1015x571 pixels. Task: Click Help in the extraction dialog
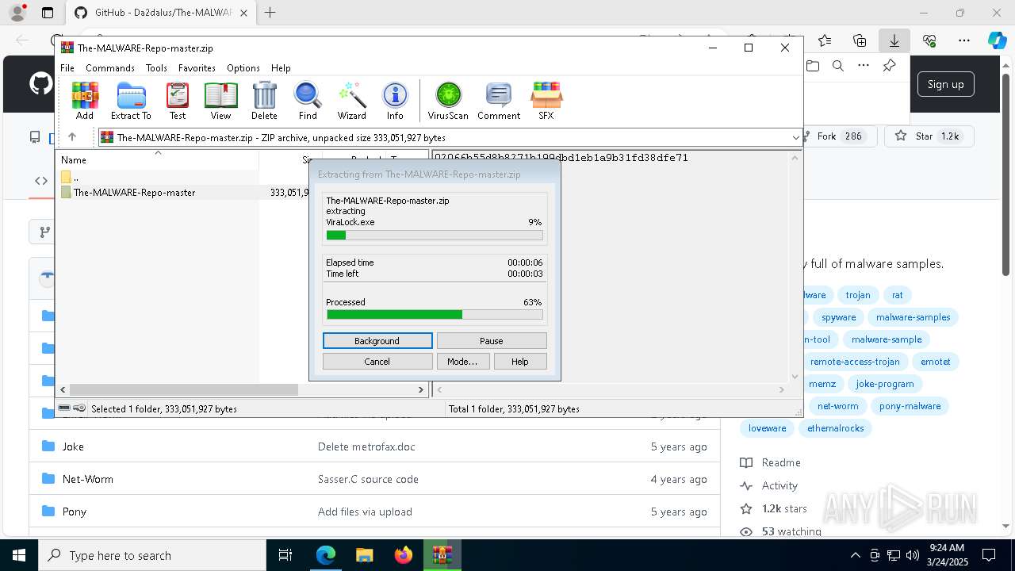(519, 361)
